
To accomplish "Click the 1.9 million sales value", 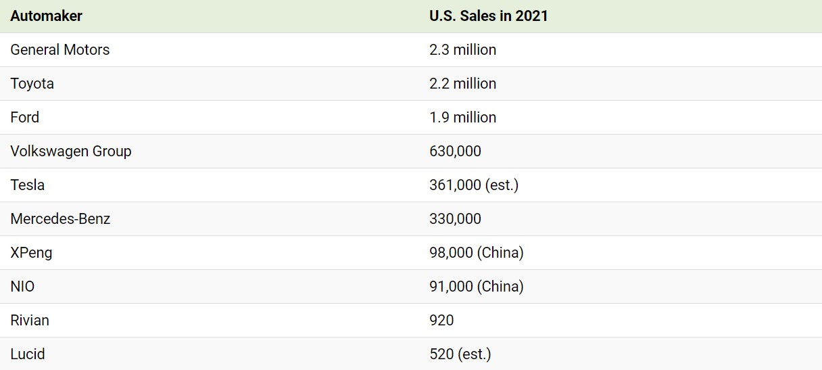I will [462, 117].
